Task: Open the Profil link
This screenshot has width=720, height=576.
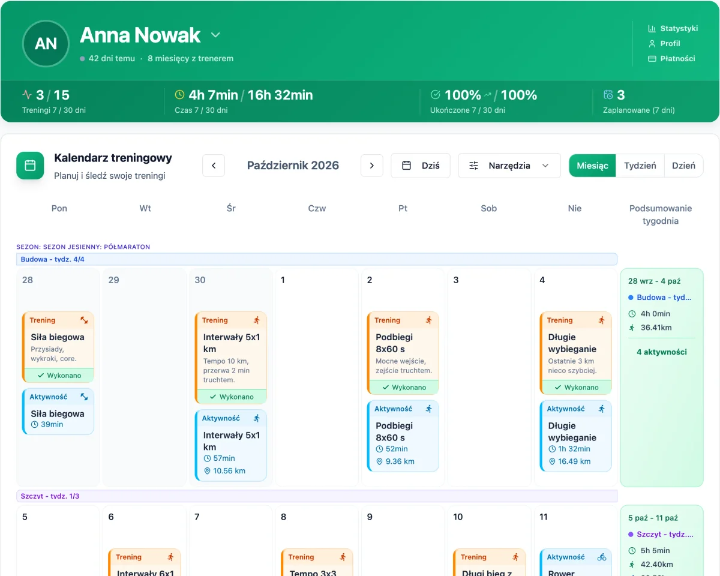Action: [x=664, y=44]
